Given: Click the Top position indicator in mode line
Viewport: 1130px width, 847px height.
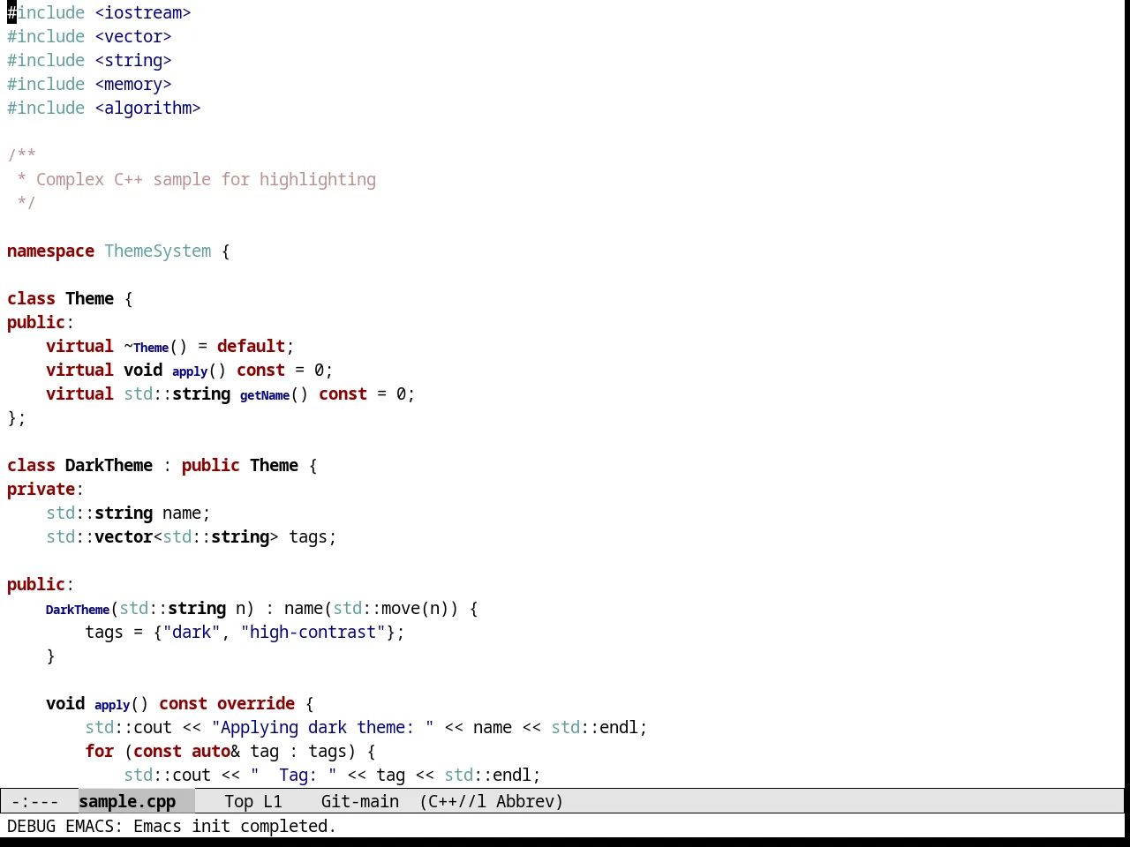Looking at the screenshot, I should coord(238,801).
